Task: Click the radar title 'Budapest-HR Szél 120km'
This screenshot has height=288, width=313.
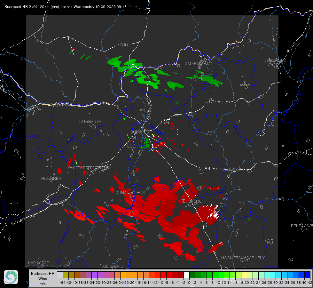Action: tap(27, 7)
